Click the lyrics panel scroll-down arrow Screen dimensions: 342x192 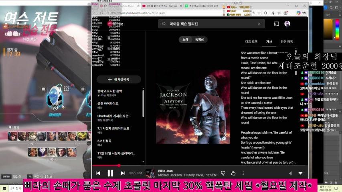[x=296, y=163]
